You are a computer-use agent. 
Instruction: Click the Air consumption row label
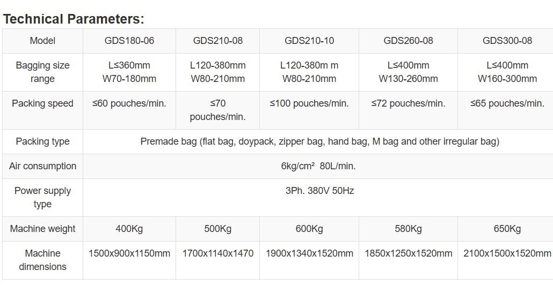click(42, 166)
